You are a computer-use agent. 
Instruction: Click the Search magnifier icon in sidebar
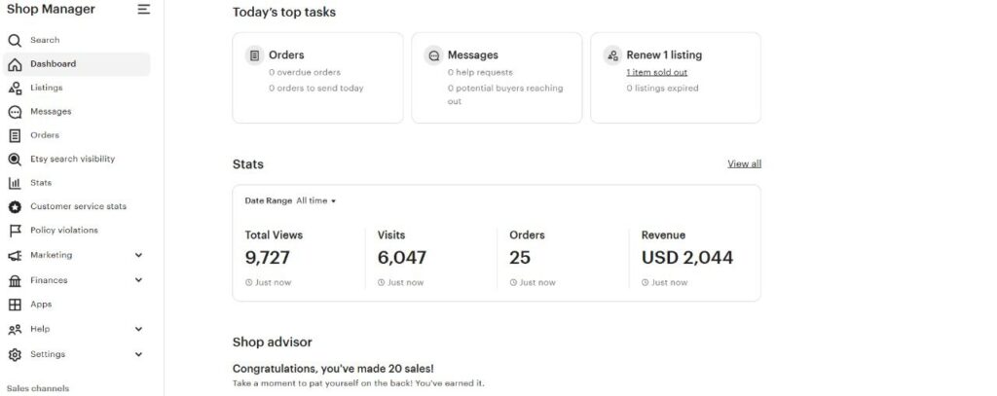(15, 41)
